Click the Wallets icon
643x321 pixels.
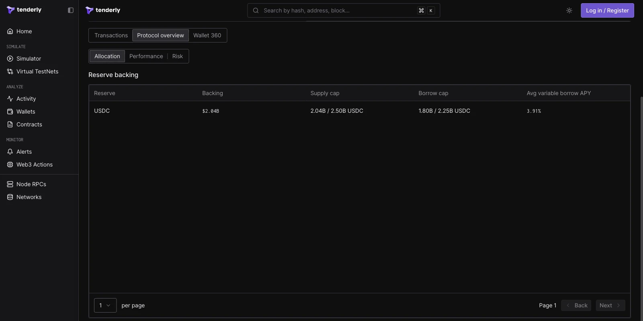10,112
